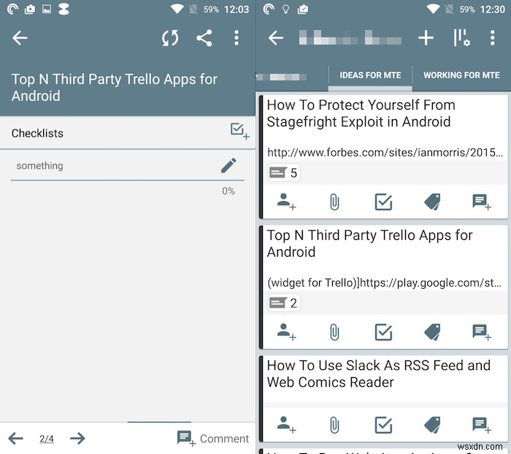Add comment to Trello Apps card
The image size is (511, 454).
482,332
